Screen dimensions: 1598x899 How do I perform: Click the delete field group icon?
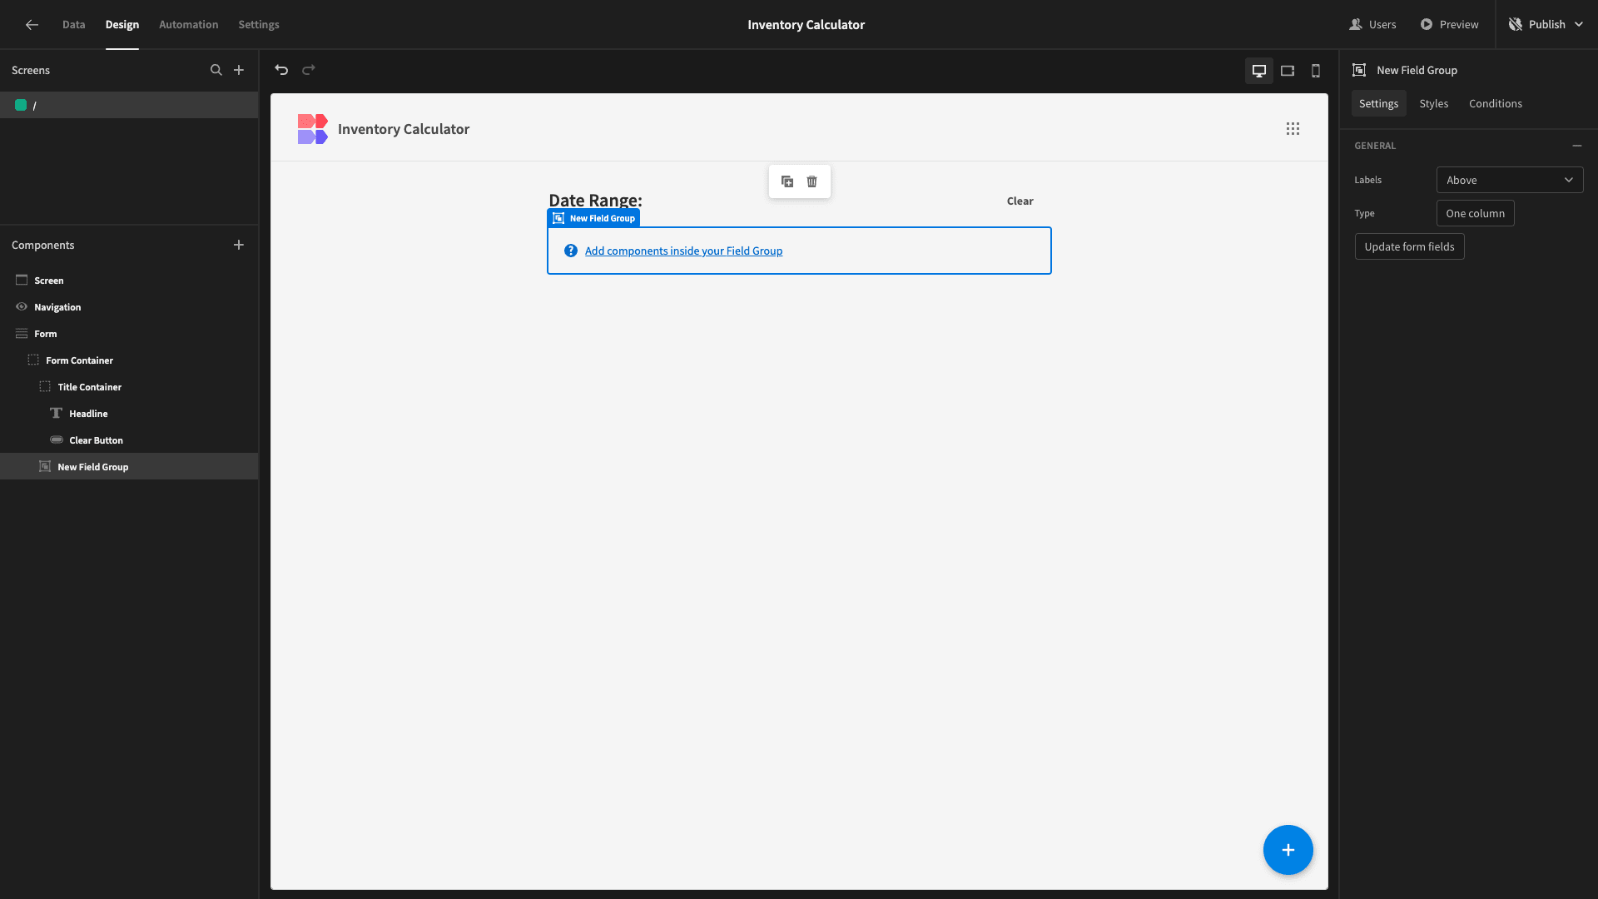[x=812, y=180]
